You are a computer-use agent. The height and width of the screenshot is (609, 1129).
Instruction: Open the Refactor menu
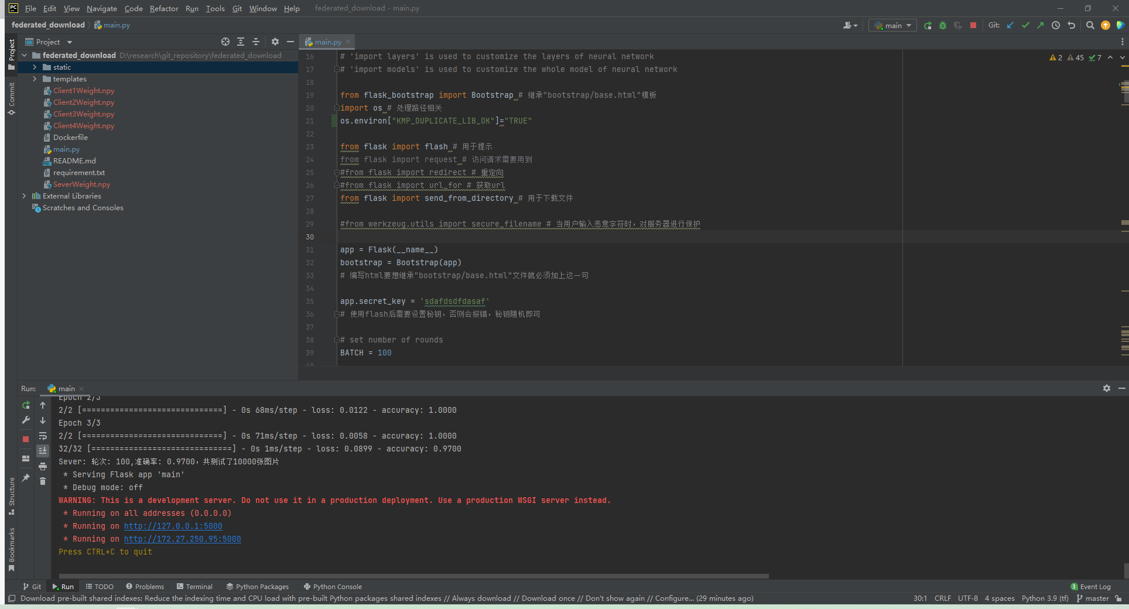(164, 8)
